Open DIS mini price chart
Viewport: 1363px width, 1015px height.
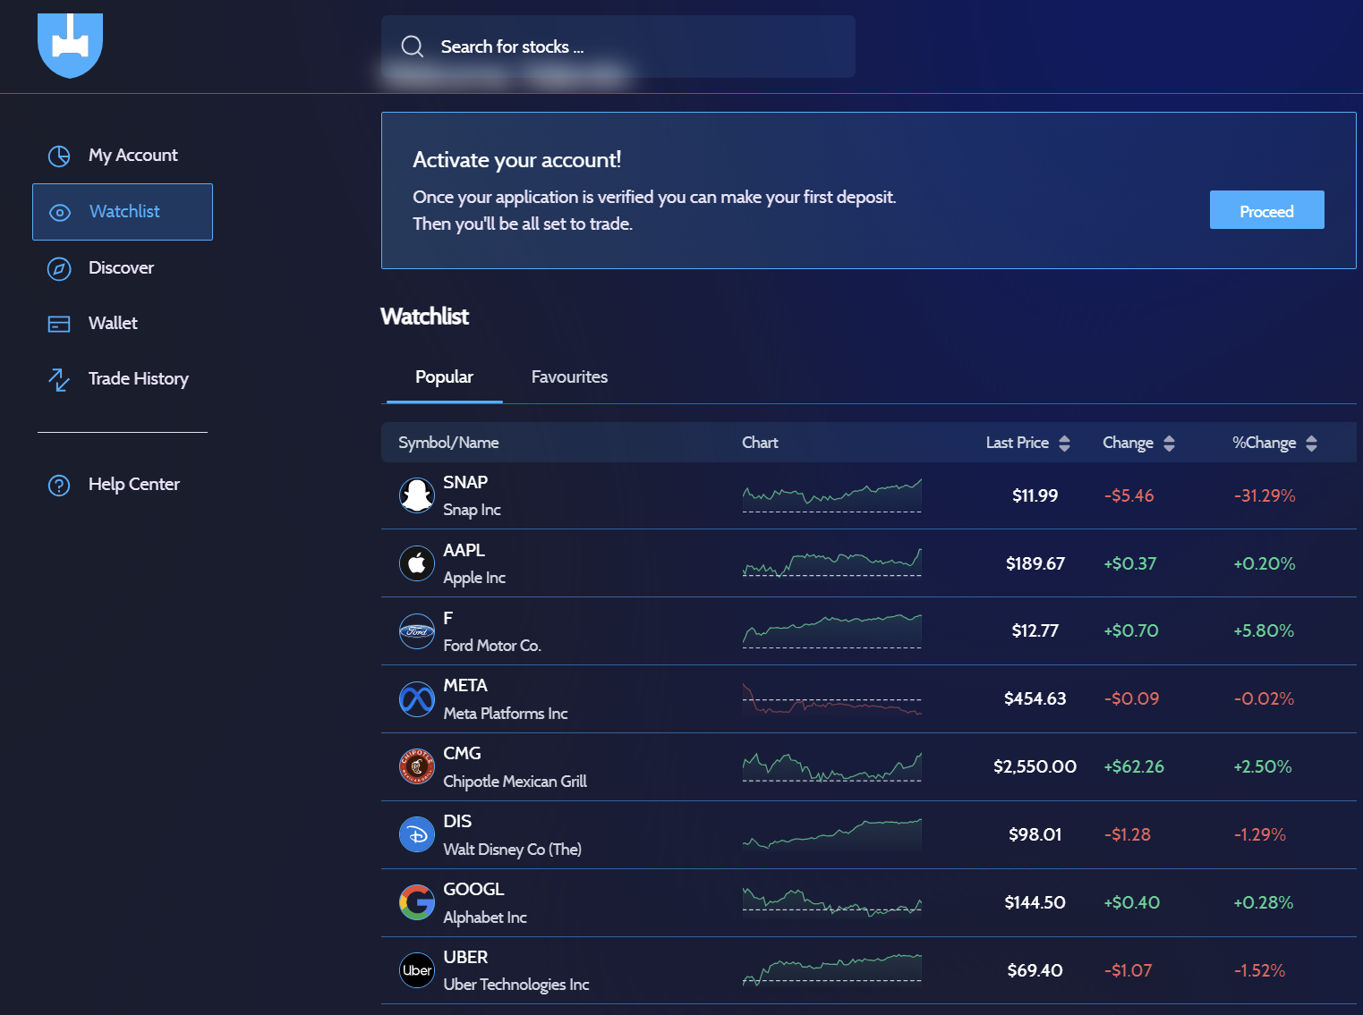tap(831, 834)
